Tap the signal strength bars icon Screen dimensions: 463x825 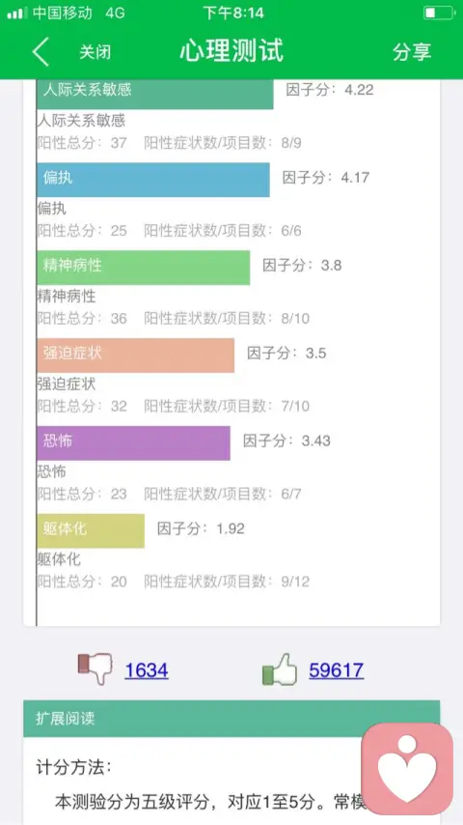pyautogui.click(x=16, y=13)
